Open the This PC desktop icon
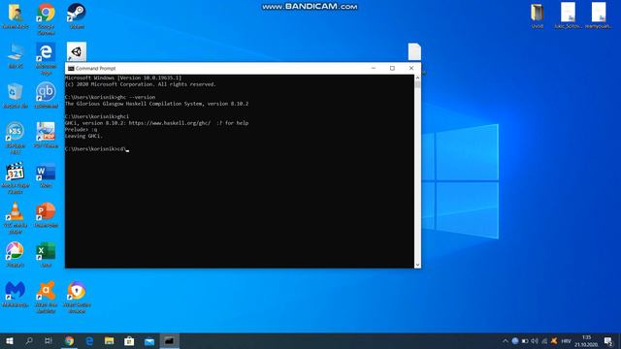The width and height of the screenshot is (621, 349). click(x=16, y=55)
